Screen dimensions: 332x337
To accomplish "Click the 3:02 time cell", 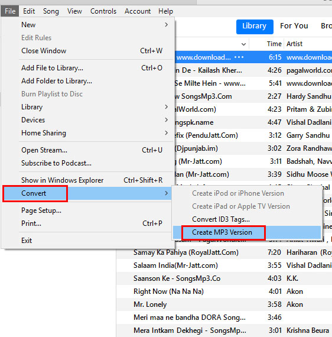I will click(x=274, y=148).
